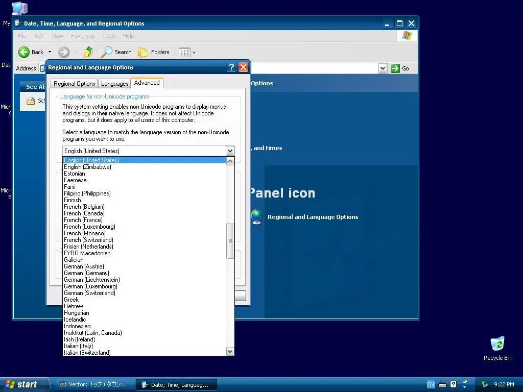Expand the Address bar dropdown
This screenshot has height=392, width=523.
(x=383, y=68)
